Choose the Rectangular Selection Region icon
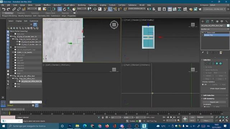230x129 pixels. coord(49,9)
